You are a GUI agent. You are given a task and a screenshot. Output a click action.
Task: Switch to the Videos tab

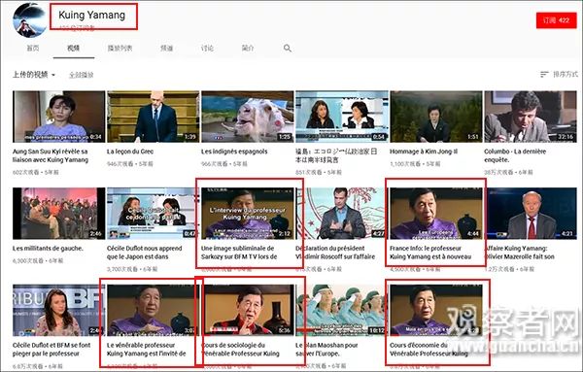tap(73, 49)
